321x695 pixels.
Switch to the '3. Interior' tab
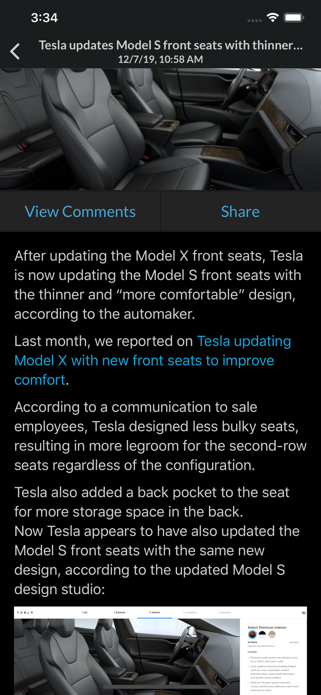pyautogui.click(x=155, y=612)
